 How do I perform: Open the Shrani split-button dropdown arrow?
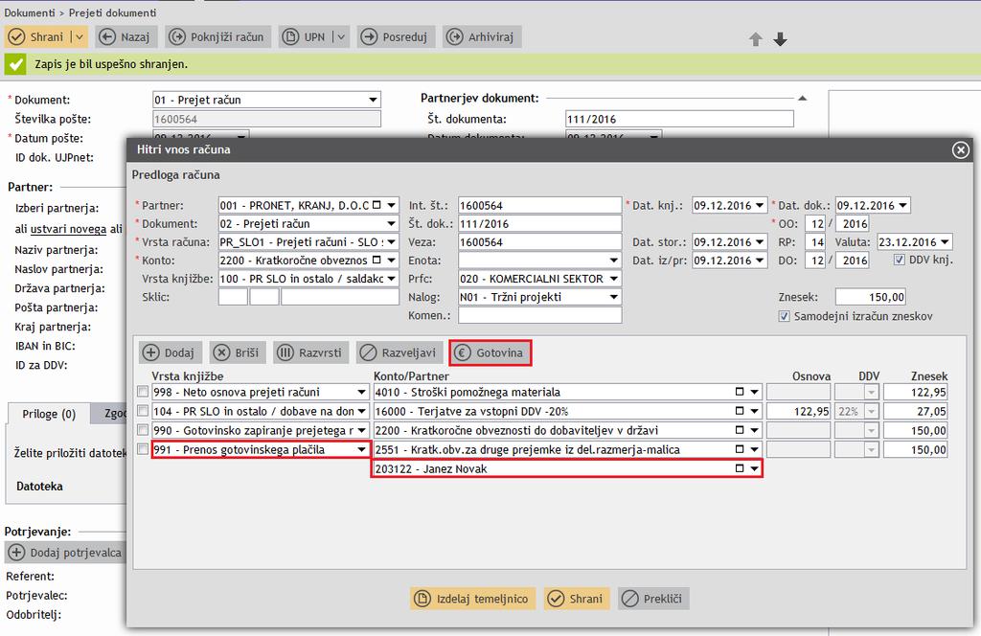tap(79, 37)
